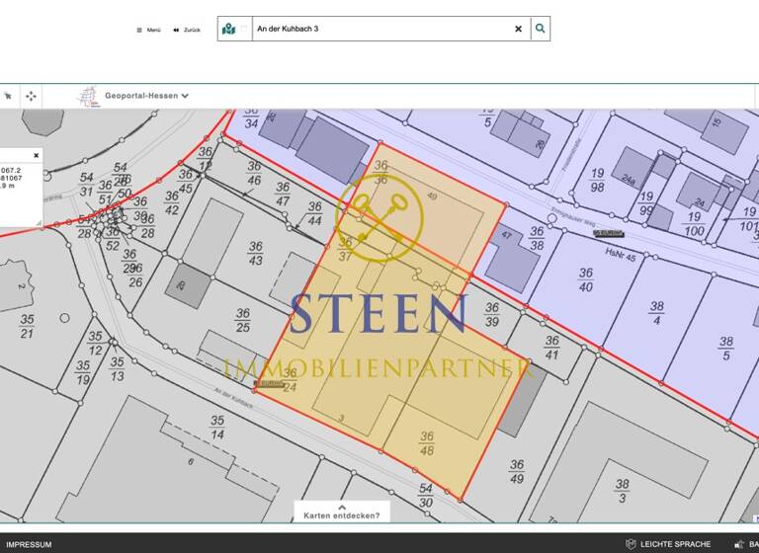Click parcel label 36/25 on the map

click(x=242, y=320)
